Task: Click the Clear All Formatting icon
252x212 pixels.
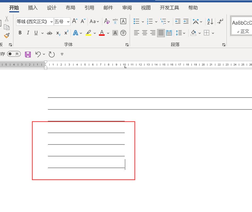Action: 107,21
